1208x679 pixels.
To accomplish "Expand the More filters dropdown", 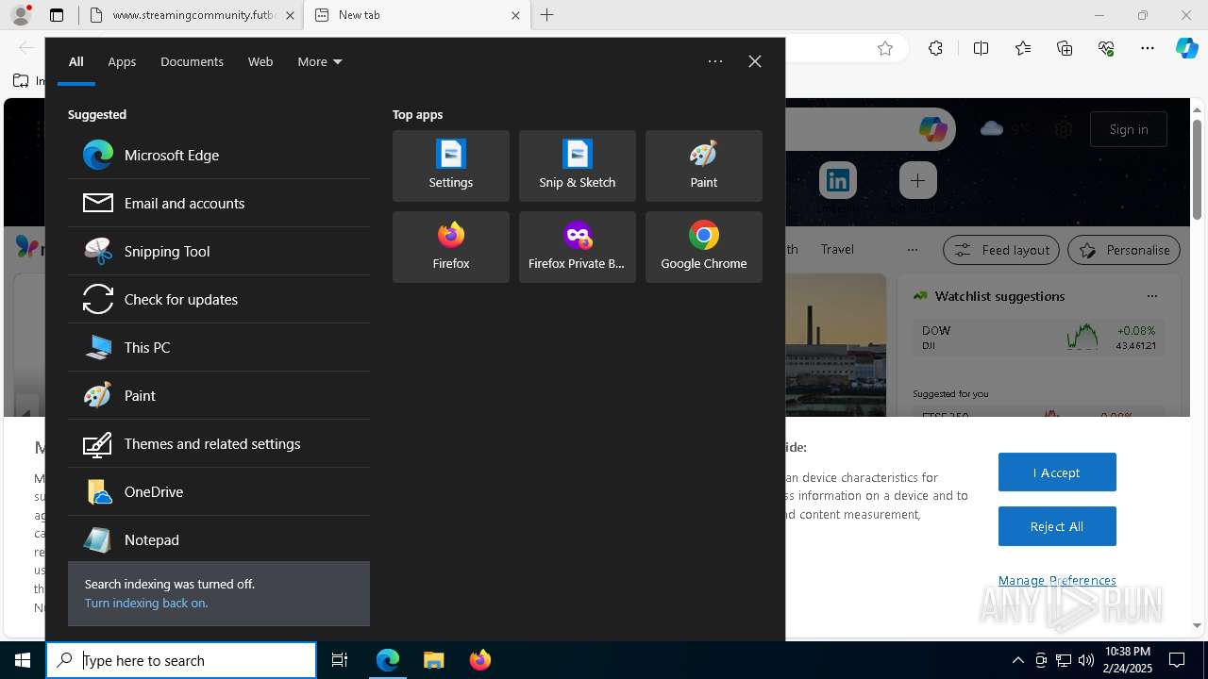I will coord(320,61).
